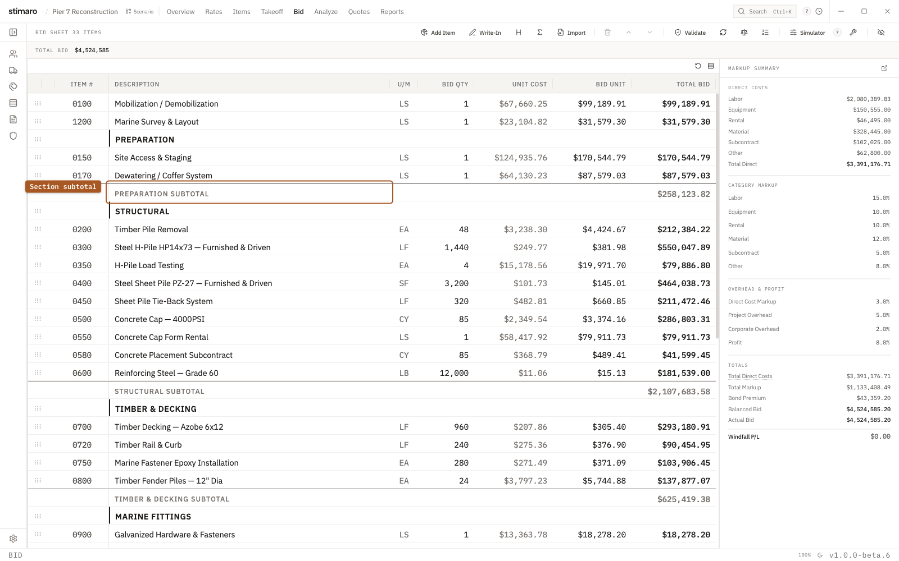Click the Pier 7 Reconstruction project name
The height and width of the screenshot is (561, 899).
click(85, 12)
